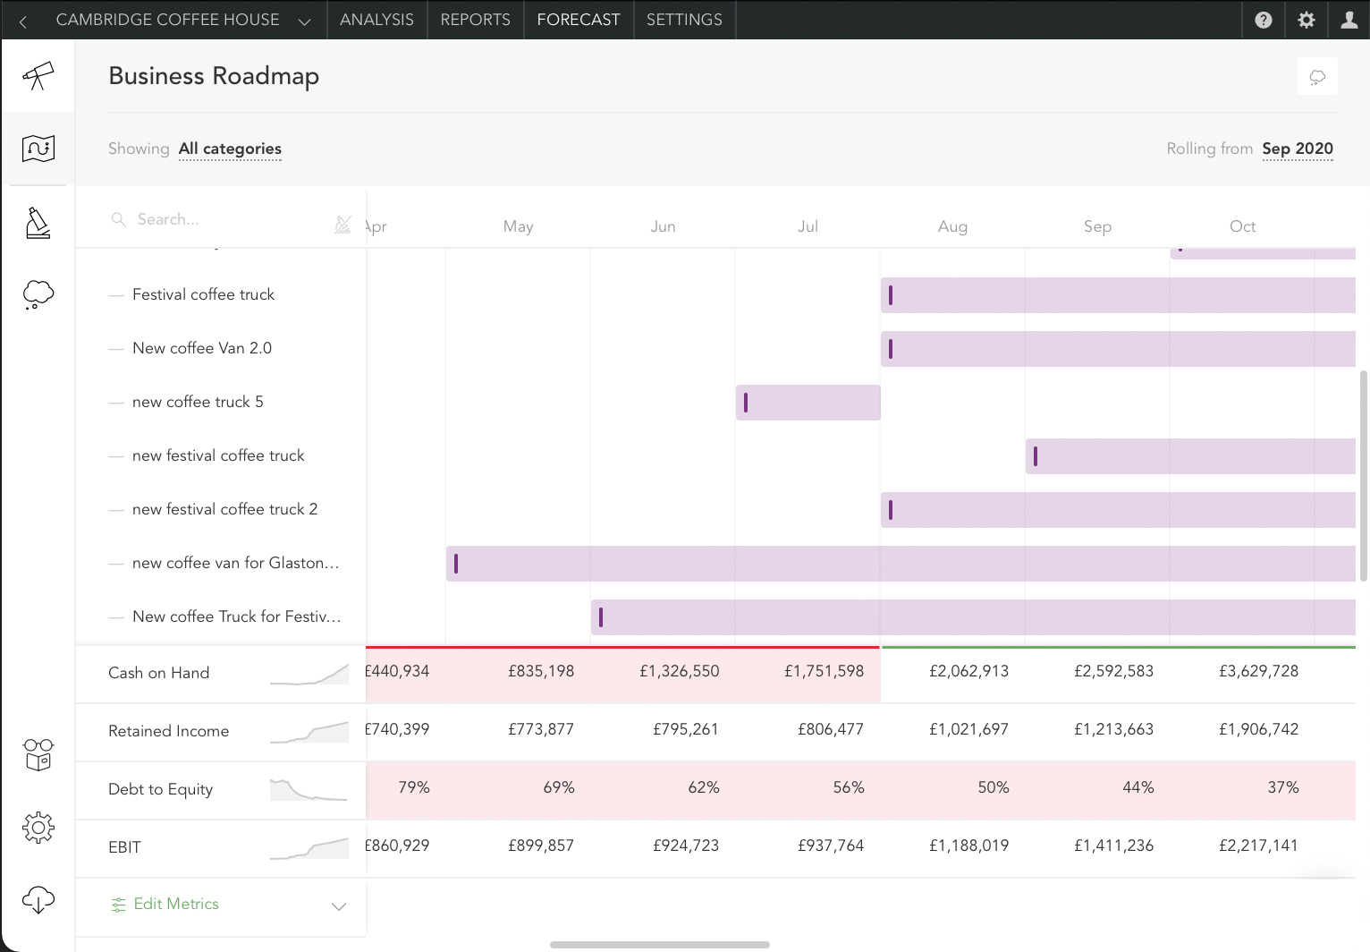Click the cloud icon button beside Business Roadmap

(1317, 77)
